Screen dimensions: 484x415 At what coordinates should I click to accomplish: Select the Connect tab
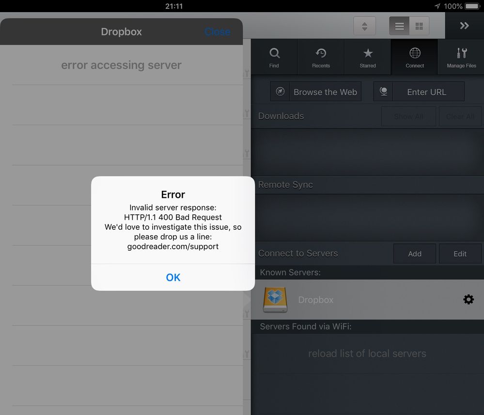415,57
